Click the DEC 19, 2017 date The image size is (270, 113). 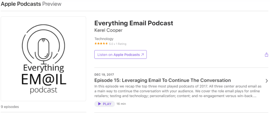(104, 75)
